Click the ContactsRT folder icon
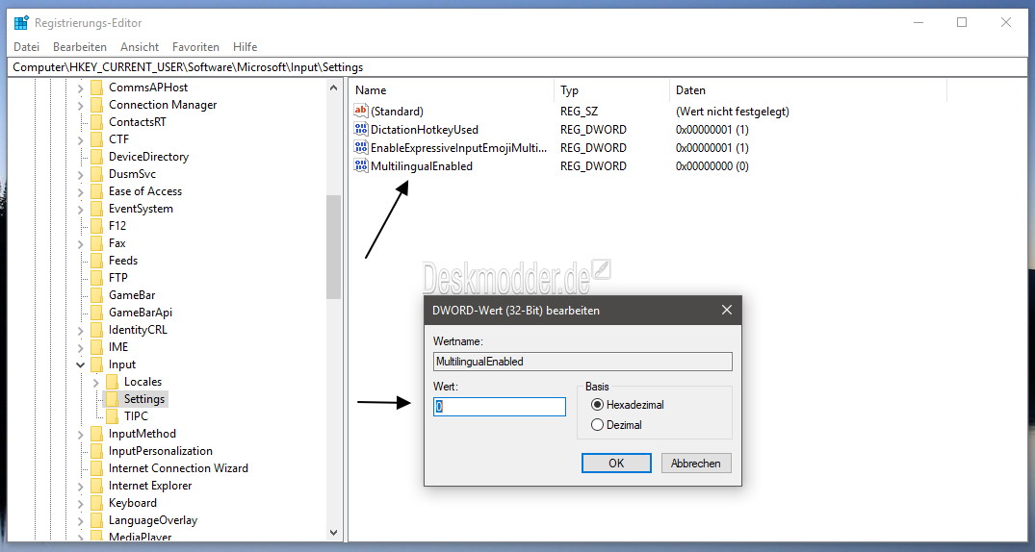 97,122
